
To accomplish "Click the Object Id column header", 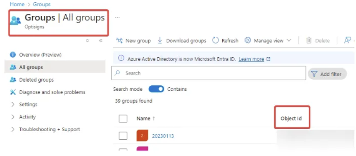I will (291, 118).
